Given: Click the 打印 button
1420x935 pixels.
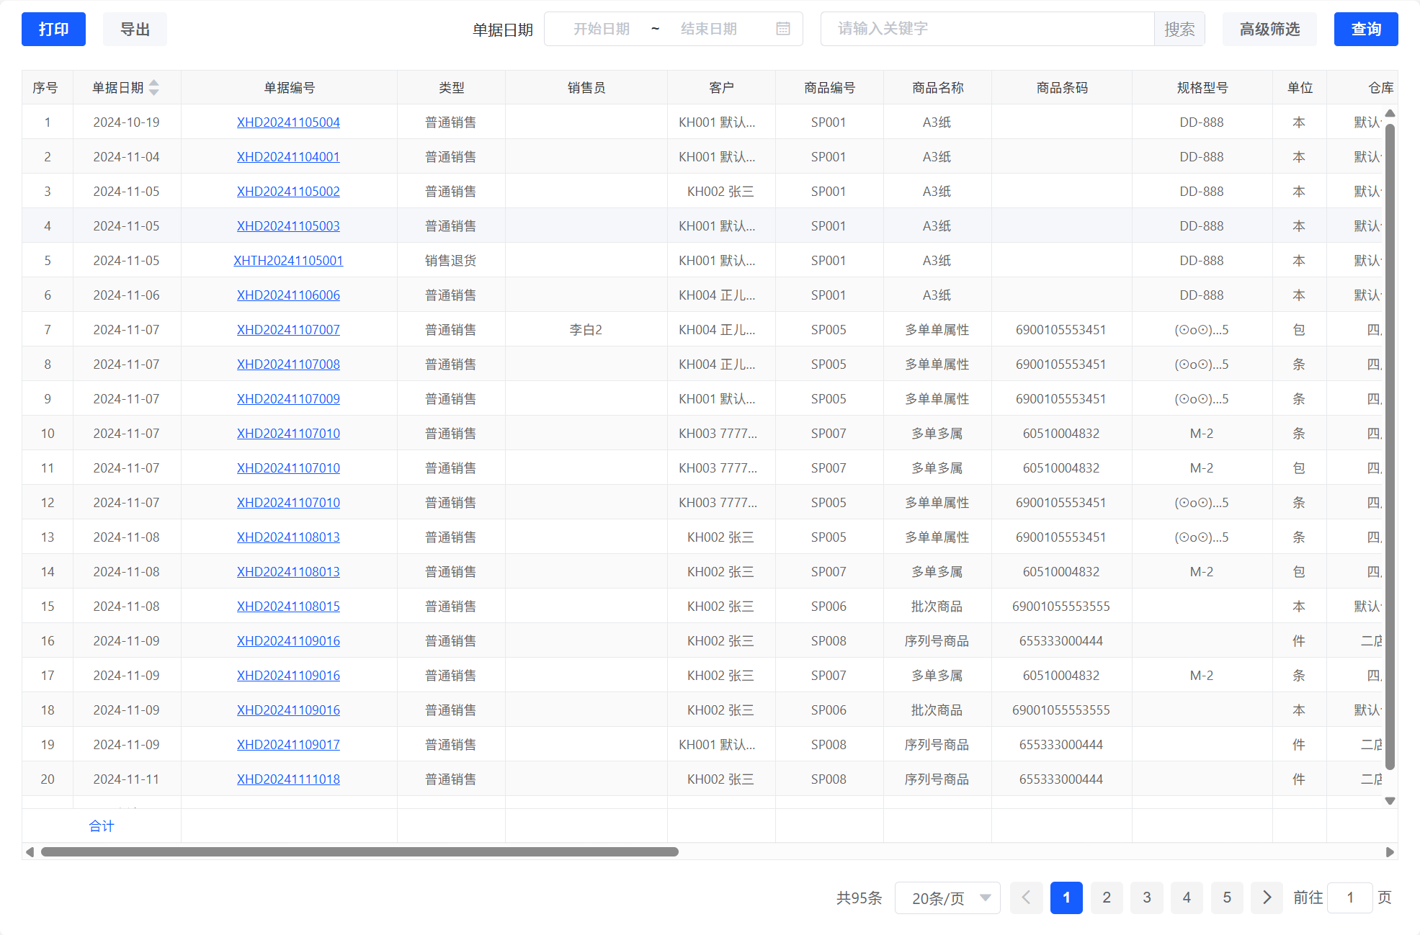Looking at the screenshot, I should pyautogui.click(x=53, y=29).
